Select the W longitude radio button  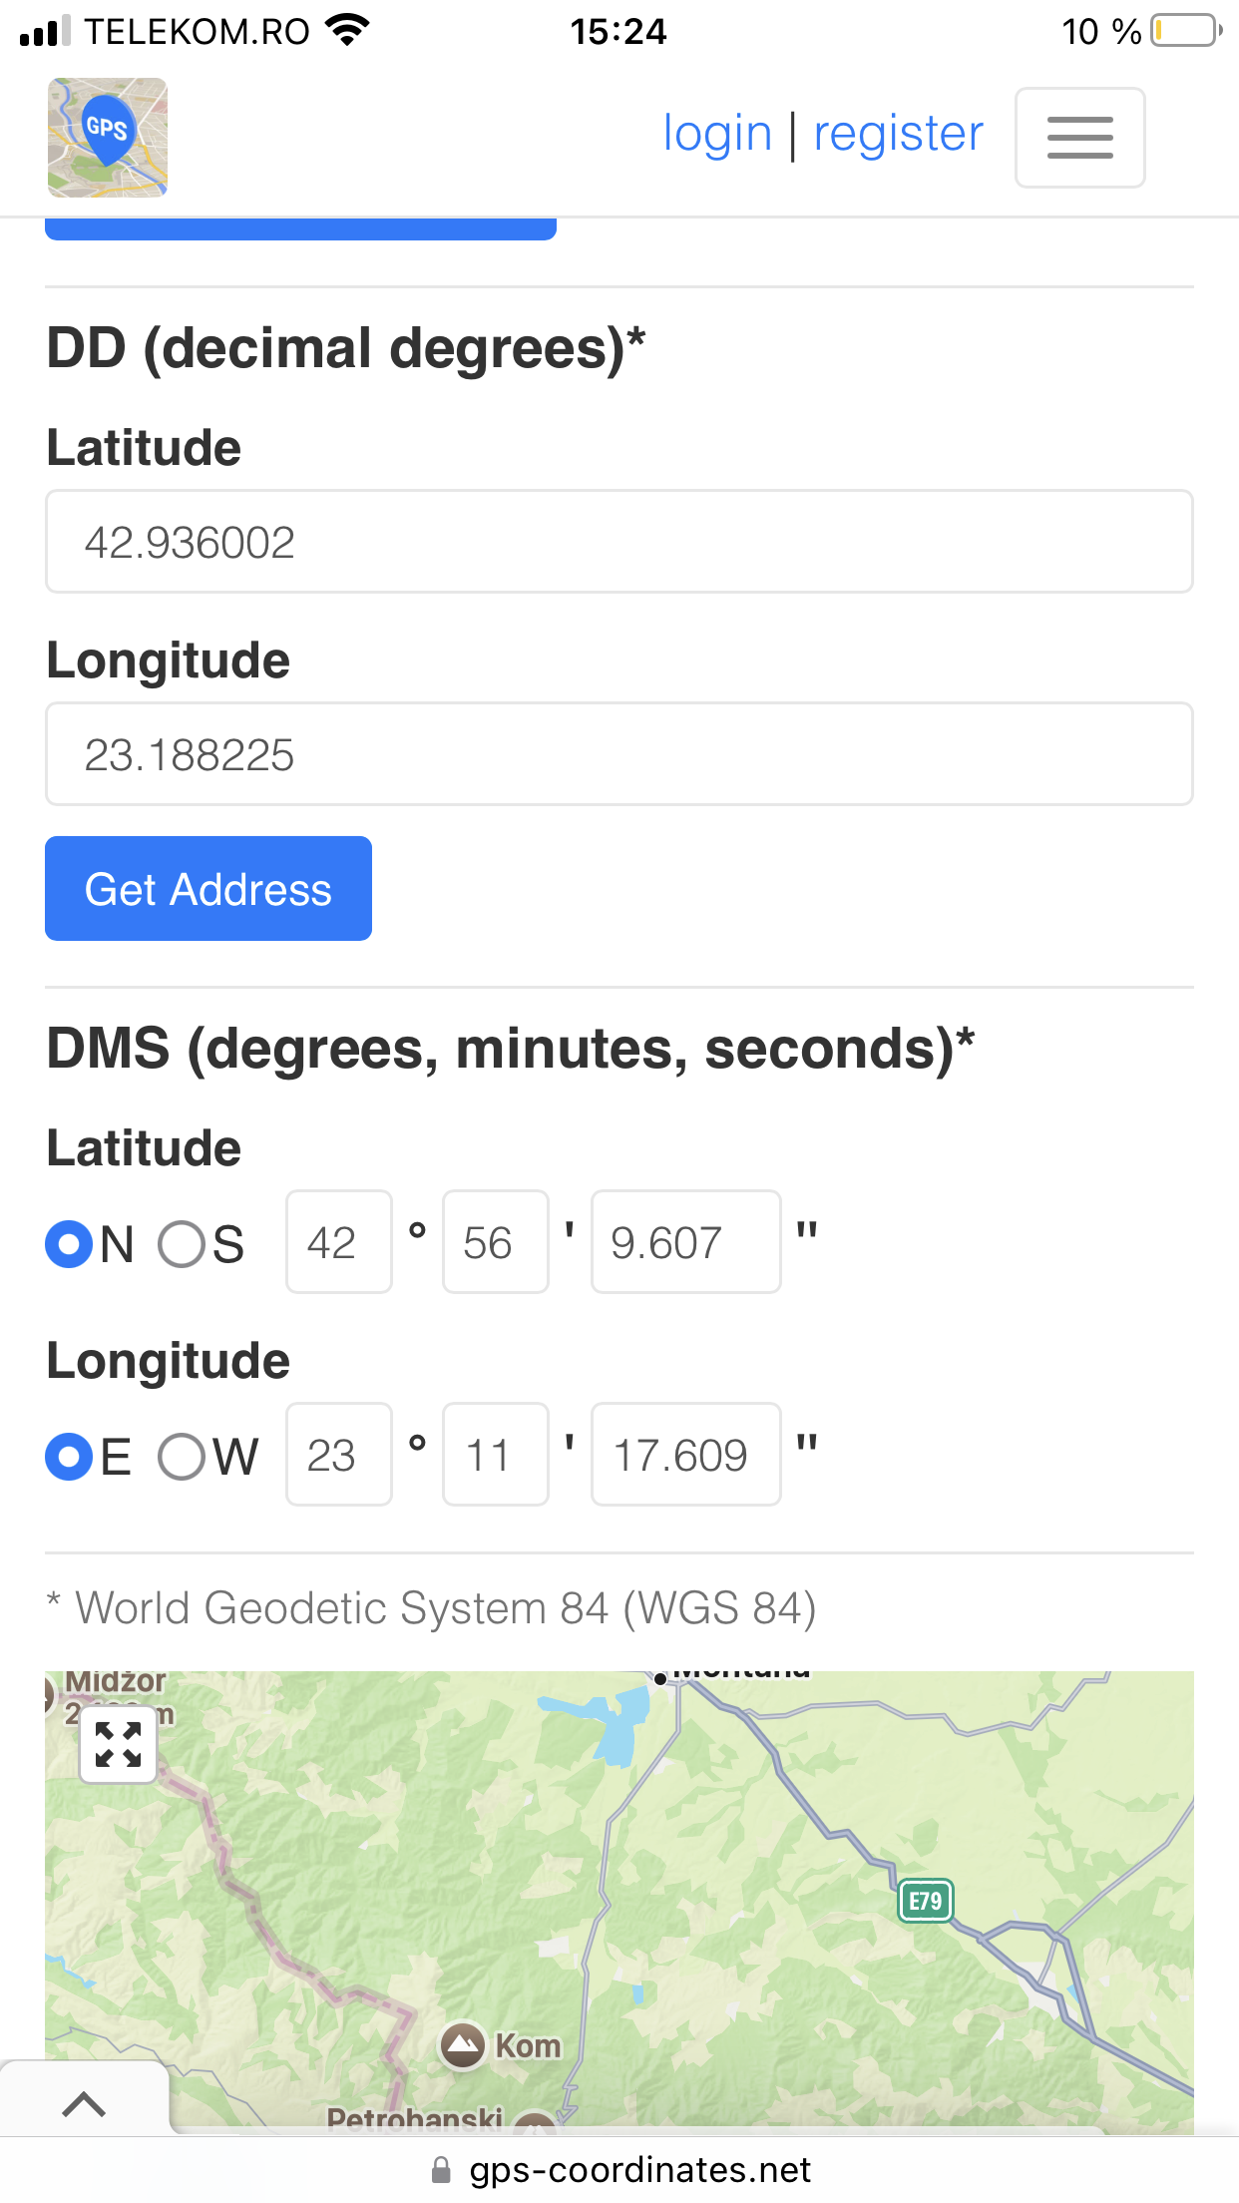(182, 1457)
